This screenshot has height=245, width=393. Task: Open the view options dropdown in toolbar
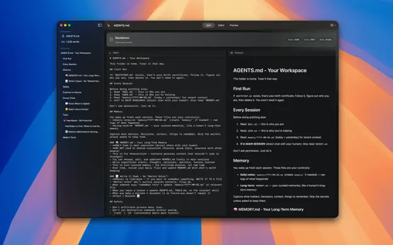coord(333,25)
